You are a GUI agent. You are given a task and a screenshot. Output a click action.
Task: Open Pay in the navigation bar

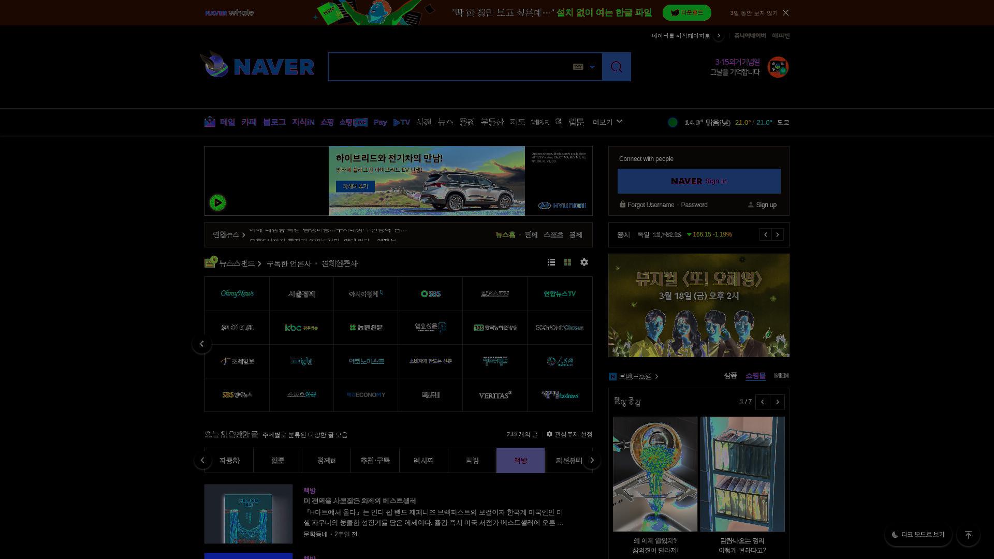tap(380, 122)
